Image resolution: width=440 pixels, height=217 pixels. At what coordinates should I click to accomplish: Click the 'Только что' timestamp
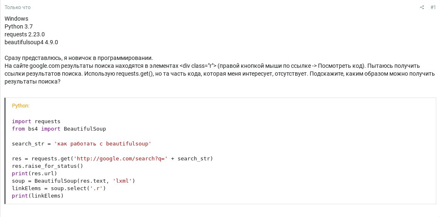(17, 7)
